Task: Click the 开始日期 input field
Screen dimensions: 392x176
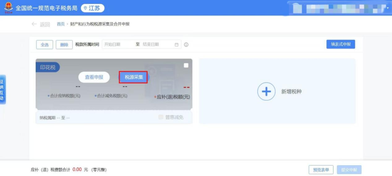Action: click(117, 44)
